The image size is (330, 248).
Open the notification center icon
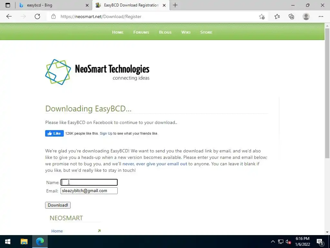(x=320, y=242)
